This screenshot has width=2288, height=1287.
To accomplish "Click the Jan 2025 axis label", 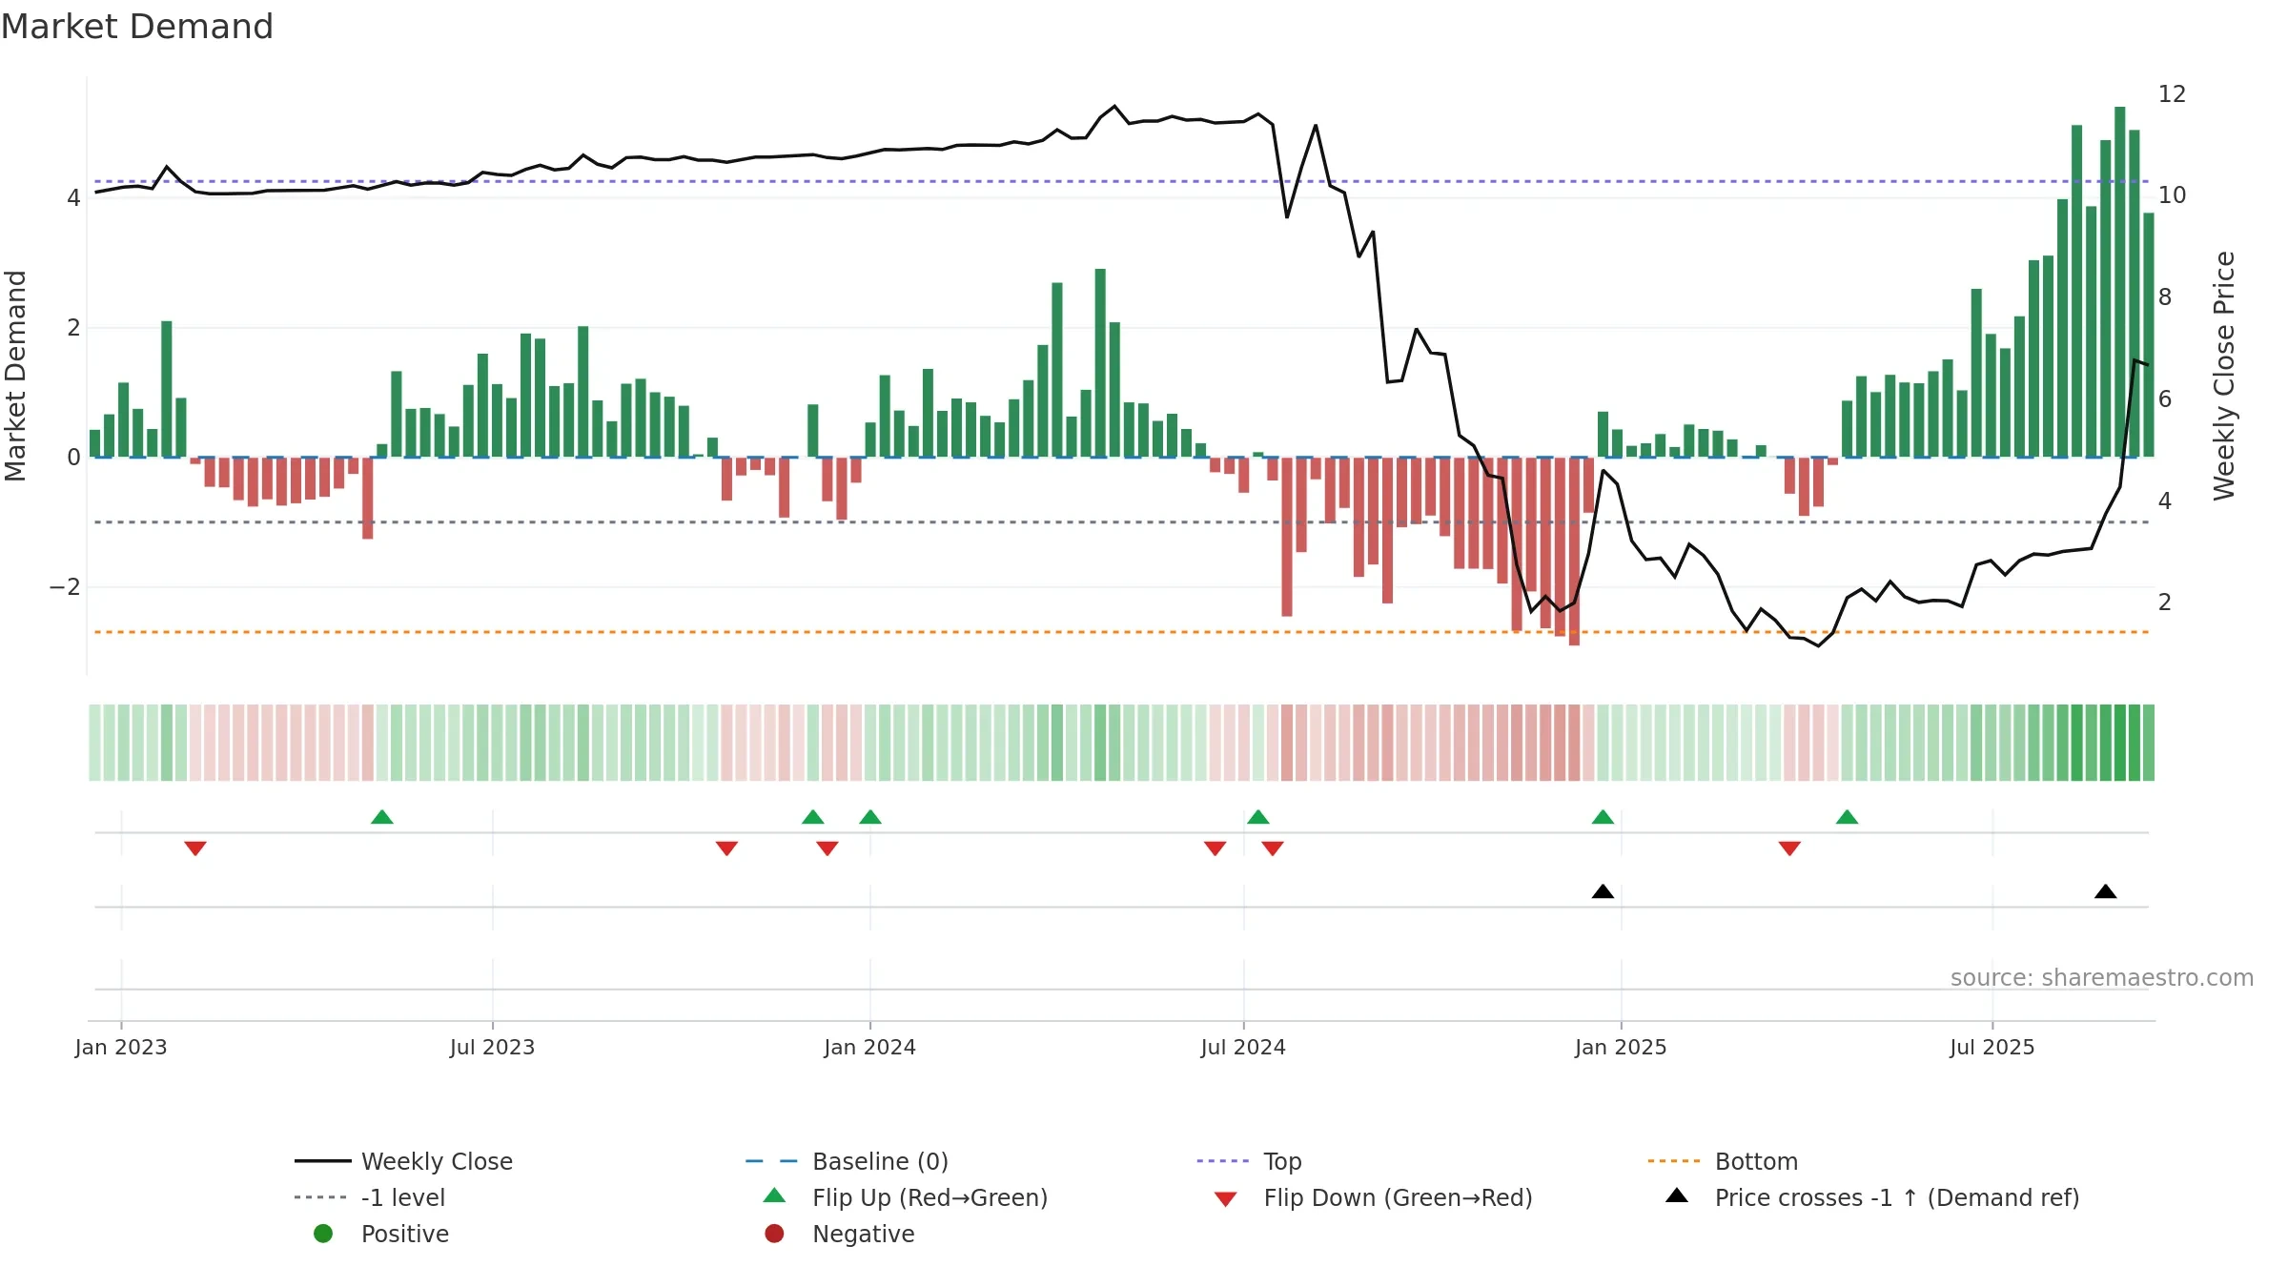I will [1622, 1048].
